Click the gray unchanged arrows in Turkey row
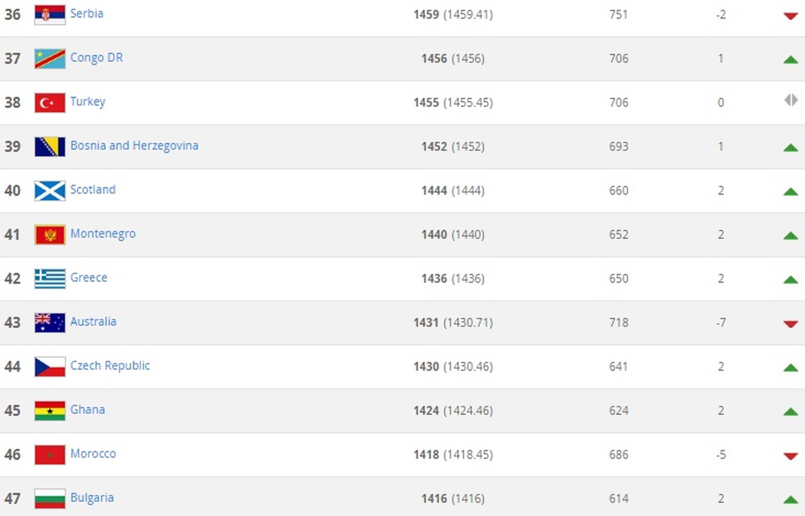The image size is (805, 516). 791,100
